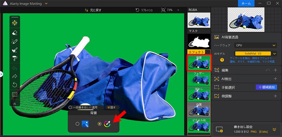Select the paint roller tool
Screen dimensions: 282x137
click(x=15, y=58)
